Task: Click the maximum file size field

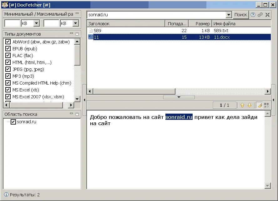Action: (x=51, y=23)
